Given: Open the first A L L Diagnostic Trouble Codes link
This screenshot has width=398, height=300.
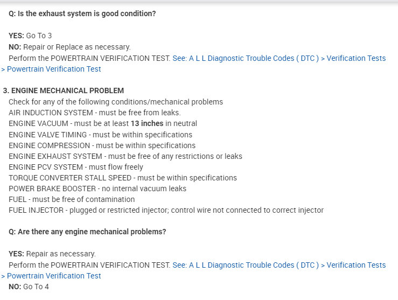Looking at the screenshot, I should 246,58.
